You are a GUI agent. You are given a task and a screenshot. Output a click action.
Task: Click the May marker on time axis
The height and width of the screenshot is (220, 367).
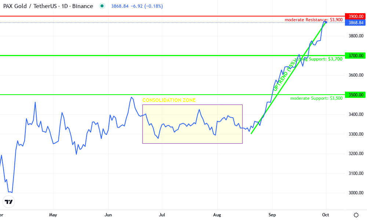point(53,215)
